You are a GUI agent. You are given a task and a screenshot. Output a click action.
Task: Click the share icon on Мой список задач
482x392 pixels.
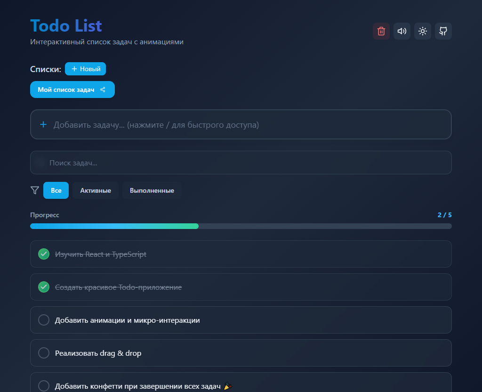pyautogui.click(x=103, y=90)
